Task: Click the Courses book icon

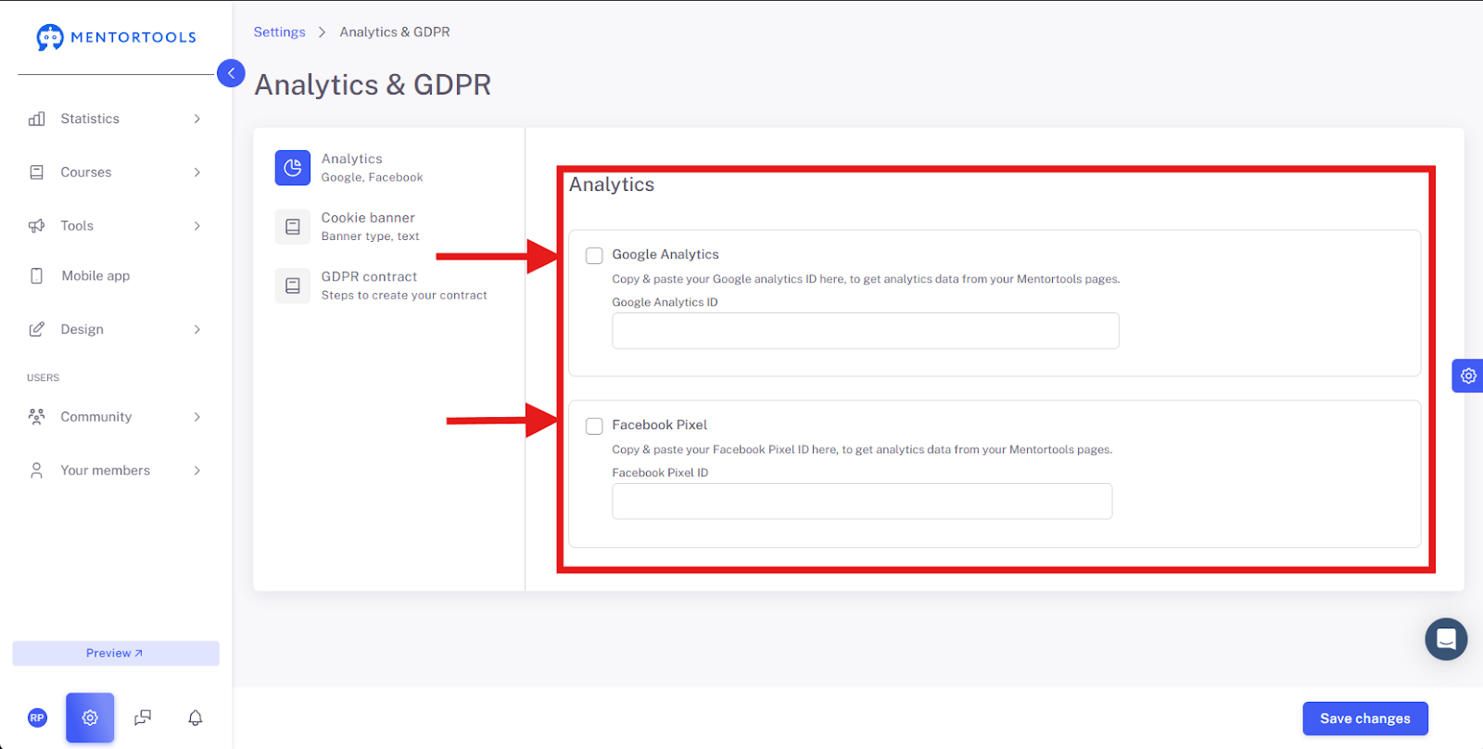Action: click(x=37, y=172)
